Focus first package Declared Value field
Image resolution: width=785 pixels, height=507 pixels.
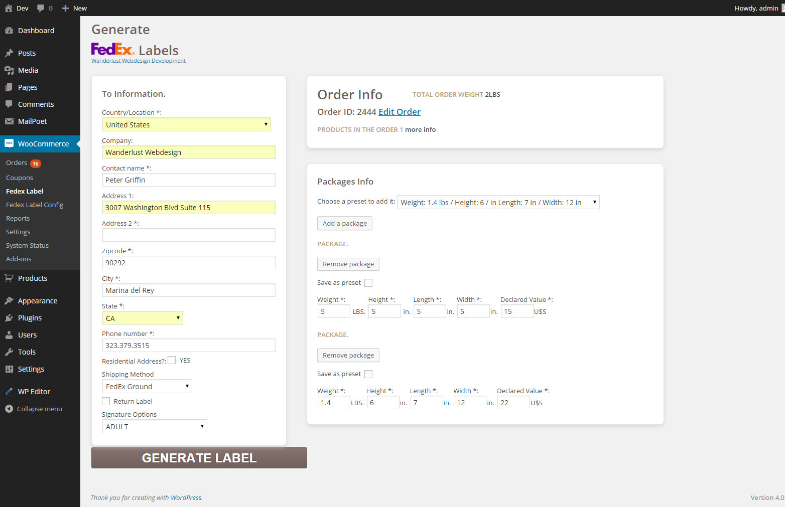click(517, 311)
